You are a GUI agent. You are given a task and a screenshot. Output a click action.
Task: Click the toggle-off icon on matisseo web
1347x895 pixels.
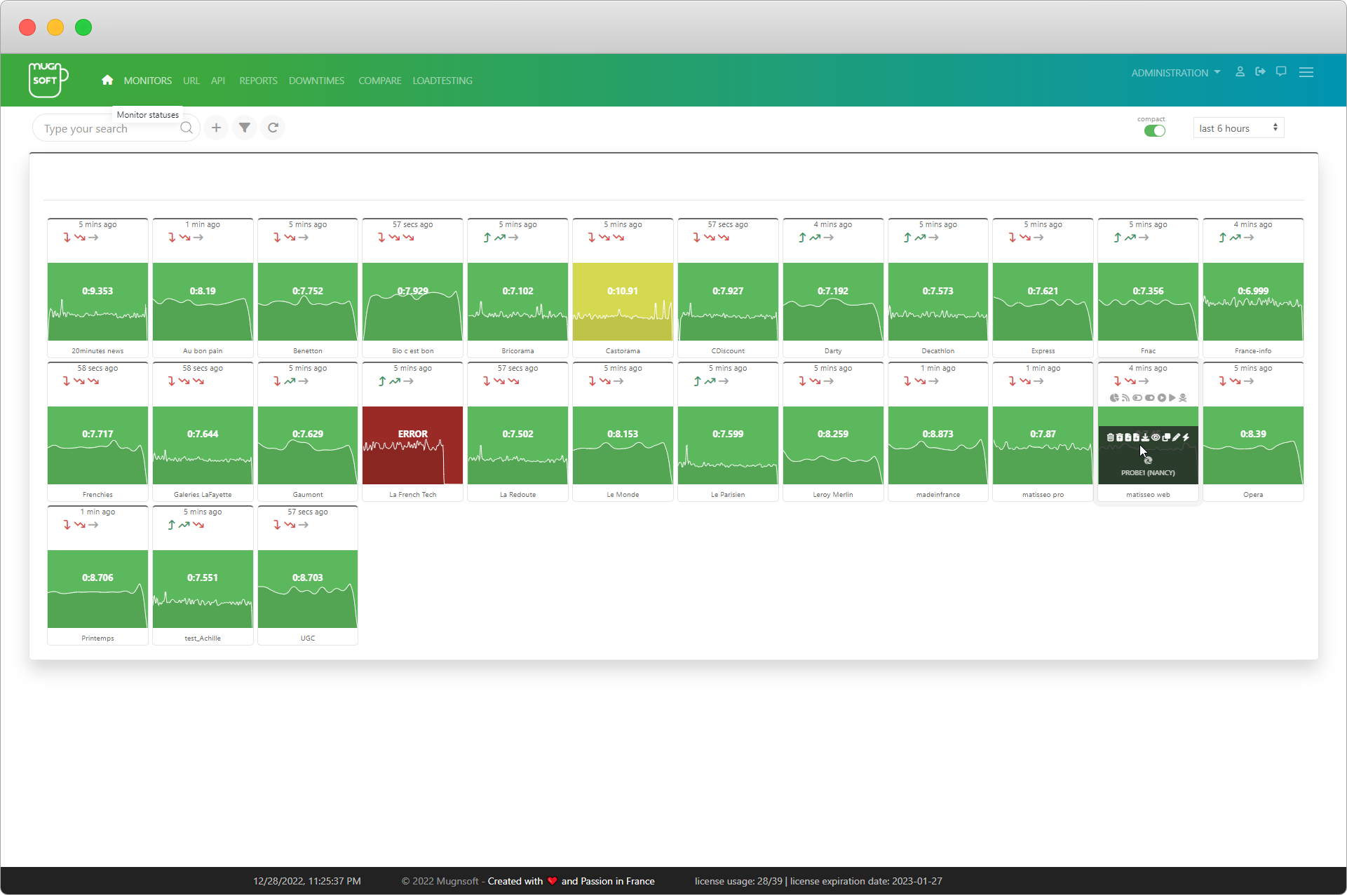[1137, 398]
